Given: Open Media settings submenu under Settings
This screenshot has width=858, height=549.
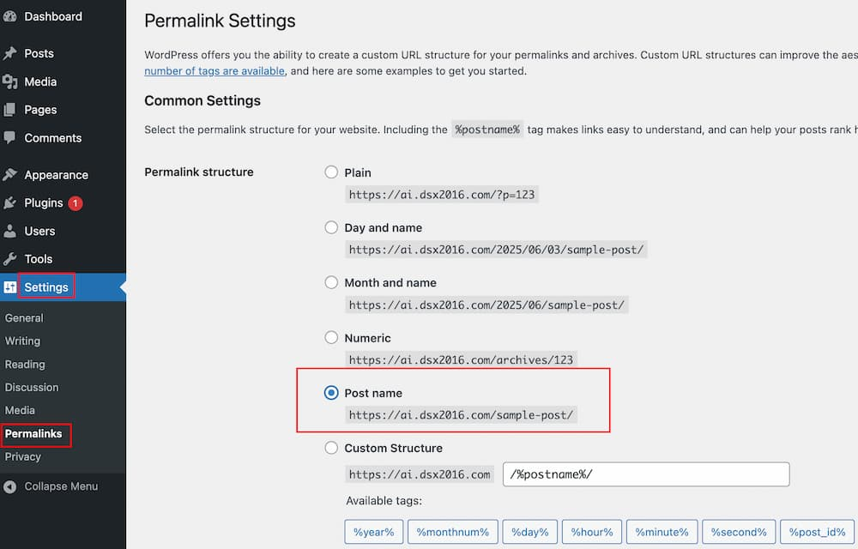Looking at the screenshot, I should pos(20,410).
